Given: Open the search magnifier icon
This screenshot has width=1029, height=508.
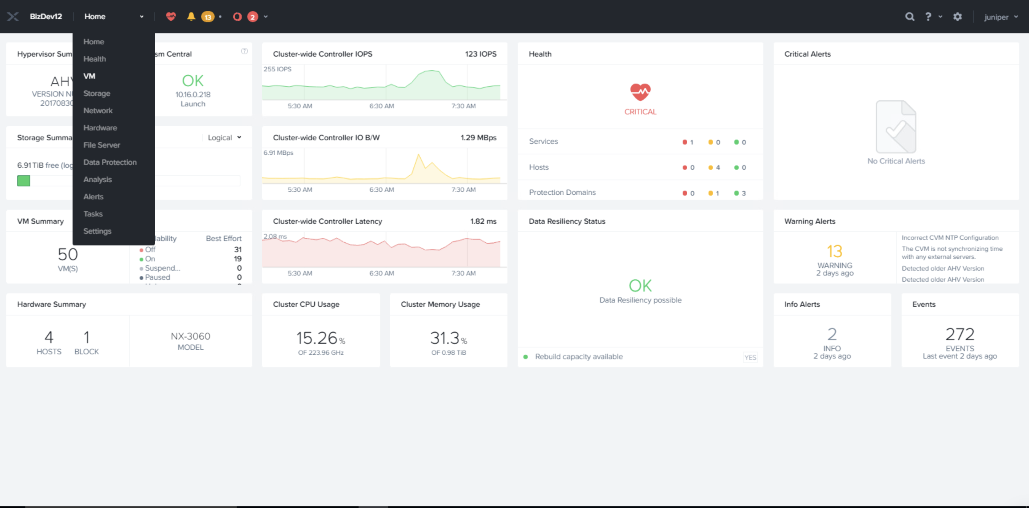Looking at the screenshot, I should point(910,16).
